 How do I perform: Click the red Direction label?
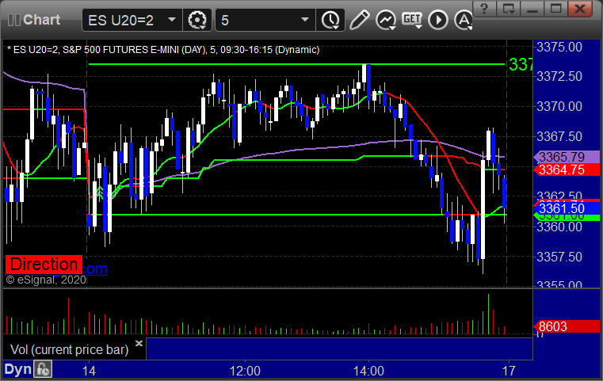(44, 265)
